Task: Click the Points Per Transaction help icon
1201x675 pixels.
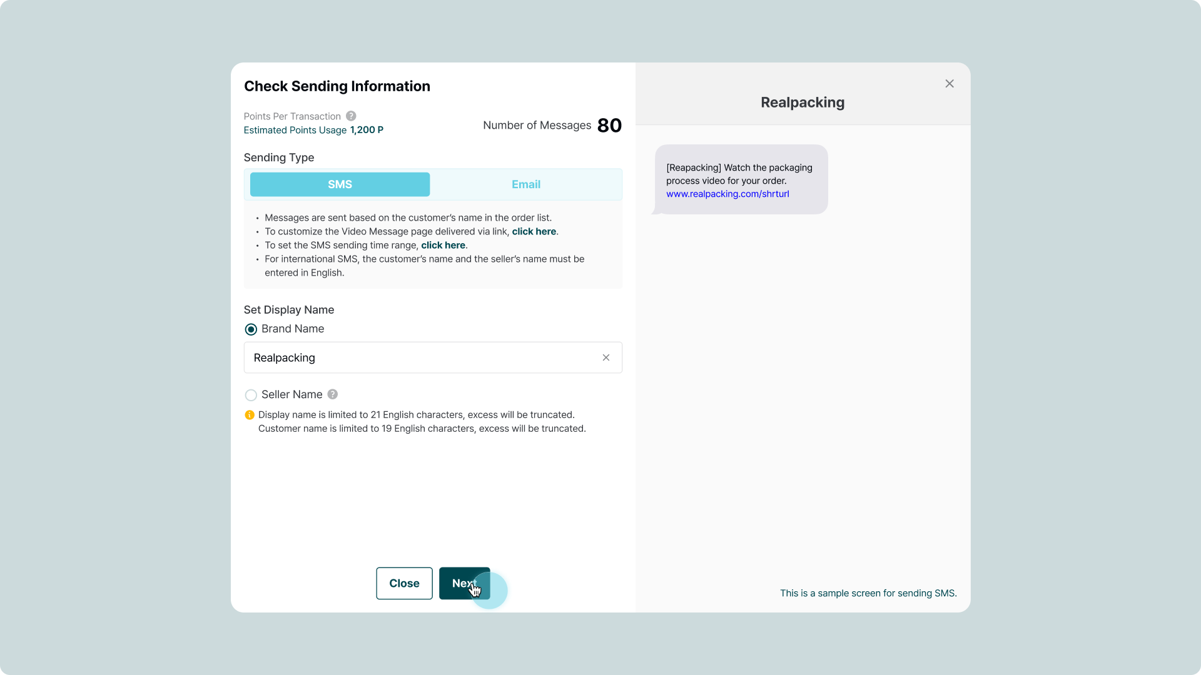Action: pyautogui.click(x=352, y=116)
